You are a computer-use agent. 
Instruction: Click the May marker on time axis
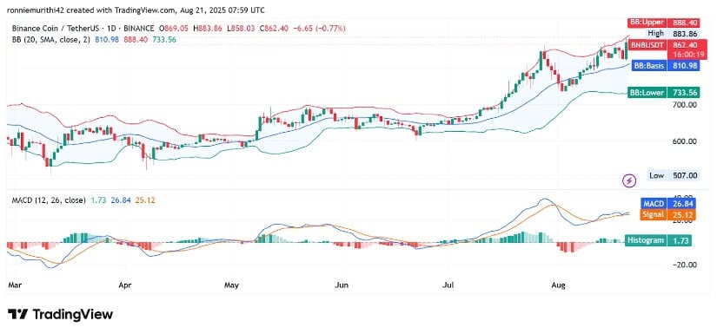[231, 285]
